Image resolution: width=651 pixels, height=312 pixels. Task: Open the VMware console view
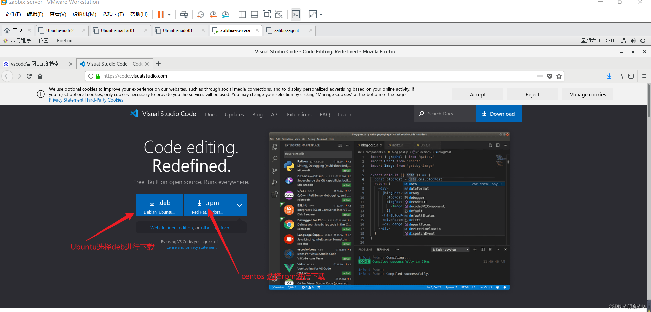[296, 14]
